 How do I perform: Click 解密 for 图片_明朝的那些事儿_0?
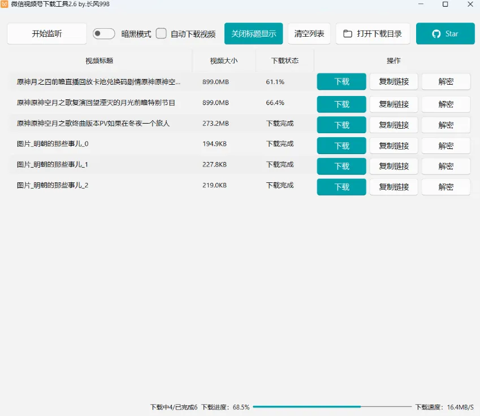pyautogui.click(x=446, y=146)
